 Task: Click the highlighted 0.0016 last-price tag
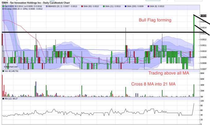tap(204, 16)
